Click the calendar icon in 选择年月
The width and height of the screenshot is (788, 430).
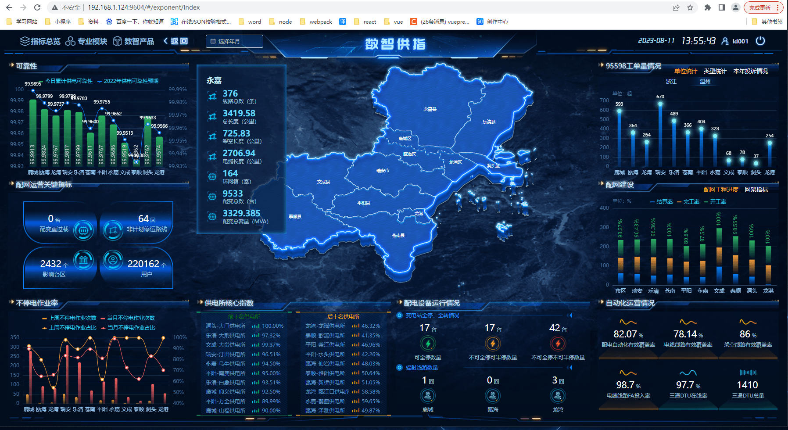[213, 41]
